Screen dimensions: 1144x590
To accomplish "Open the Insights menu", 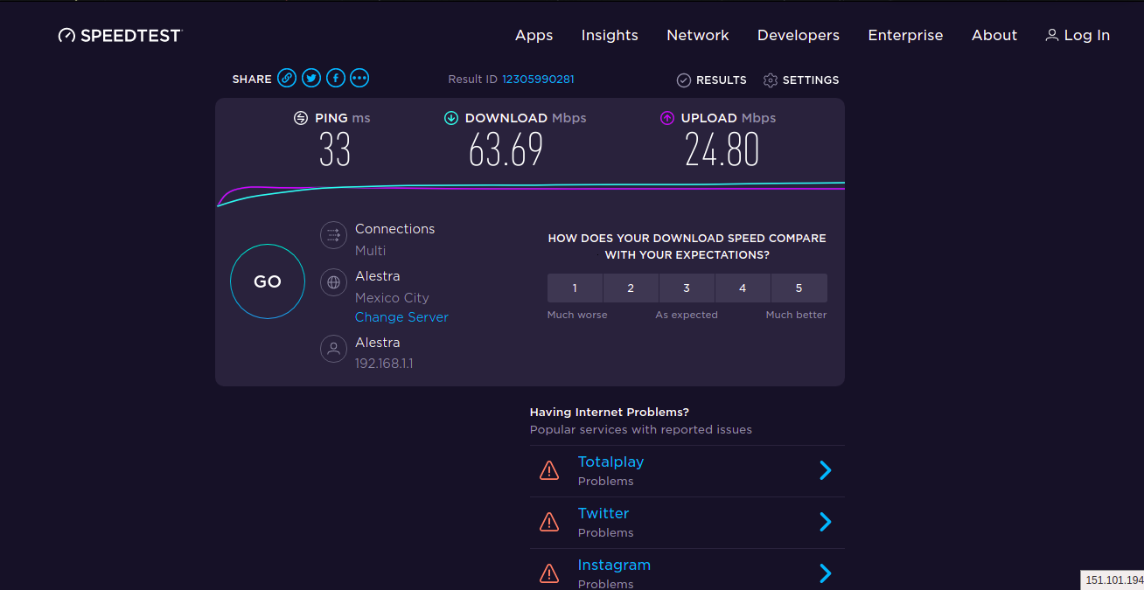I will point(610,36).
